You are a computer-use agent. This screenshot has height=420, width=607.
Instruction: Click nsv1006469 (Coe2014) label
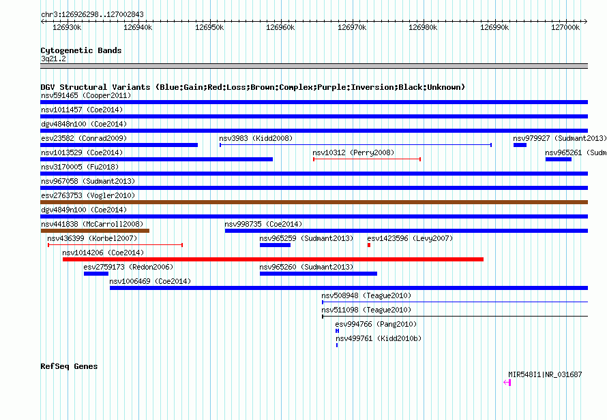point(150,281)
